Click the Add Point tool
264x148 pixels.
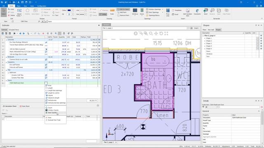pyautogui.click(x=122, y=12)
